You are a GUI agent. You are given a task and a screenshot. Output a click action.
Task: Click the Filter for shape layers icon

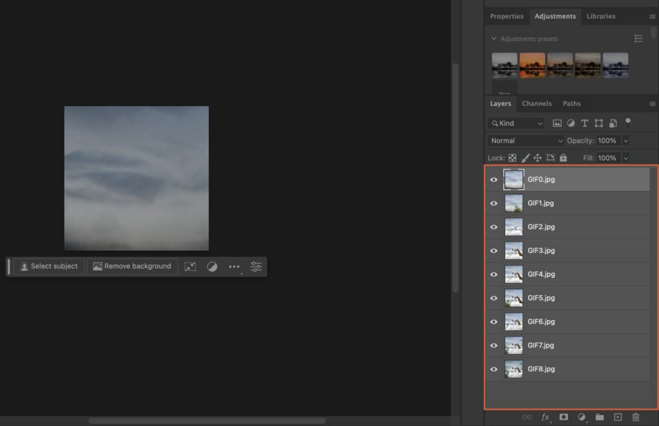(599, 123)
